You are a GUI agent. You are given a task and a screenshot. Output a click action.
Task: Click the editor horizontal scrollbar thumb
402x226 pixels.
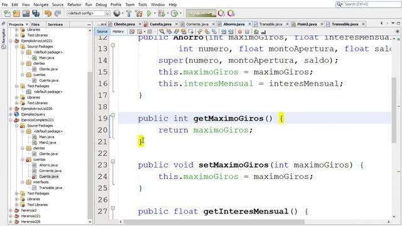(214, 222)
